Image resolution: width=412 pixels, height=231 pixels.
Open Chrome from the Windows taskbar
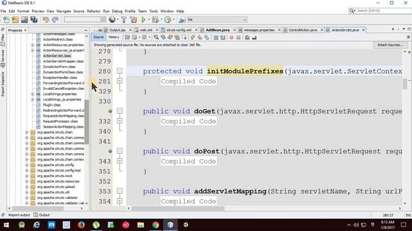coord(156,225)
